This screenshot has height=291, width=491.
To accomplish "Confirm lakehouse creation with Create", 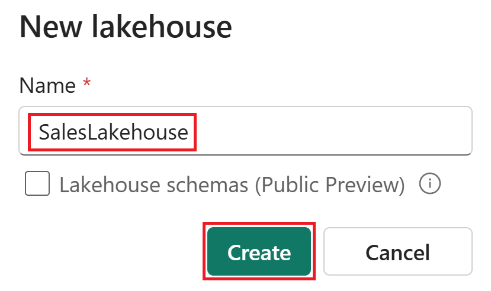I will coord(259,253).
